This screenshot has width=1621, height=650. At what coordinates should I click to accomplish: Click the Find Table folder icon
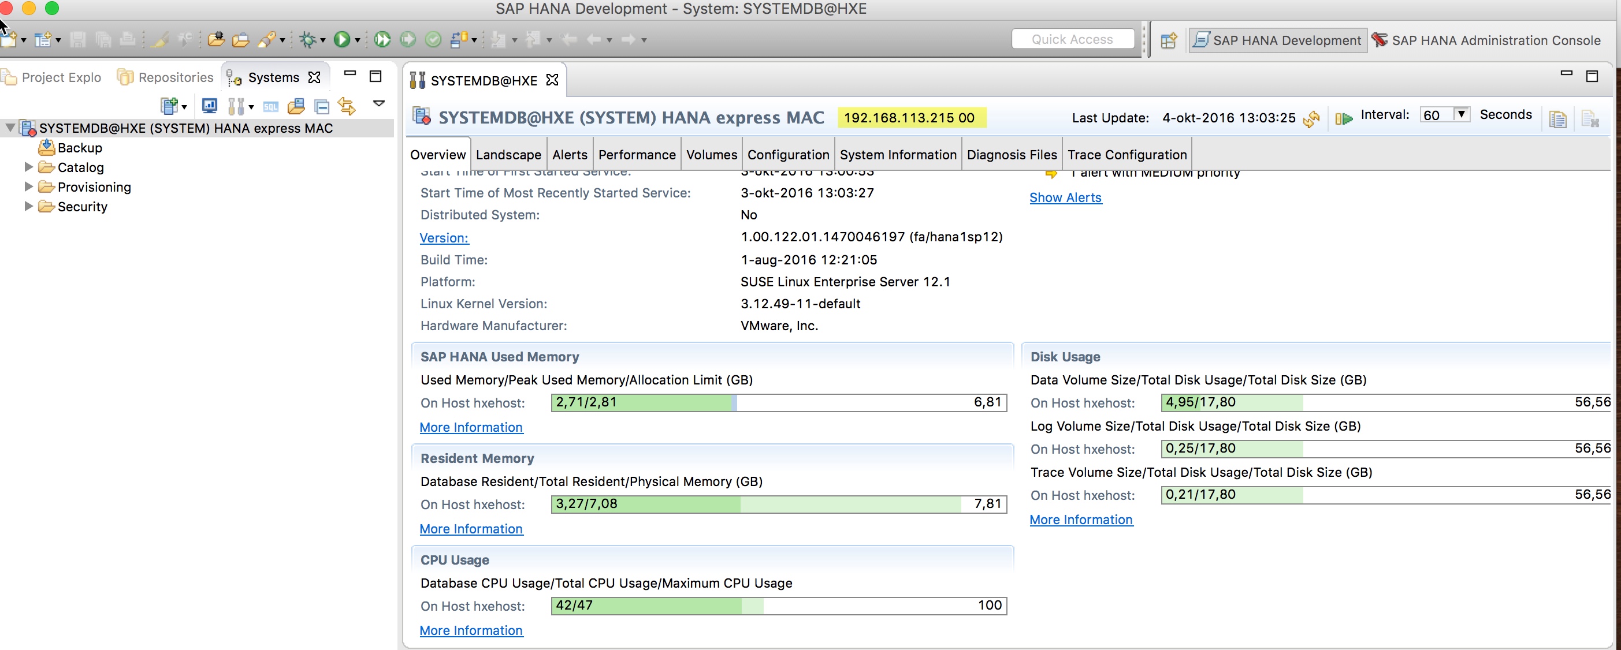coord(296,106)
